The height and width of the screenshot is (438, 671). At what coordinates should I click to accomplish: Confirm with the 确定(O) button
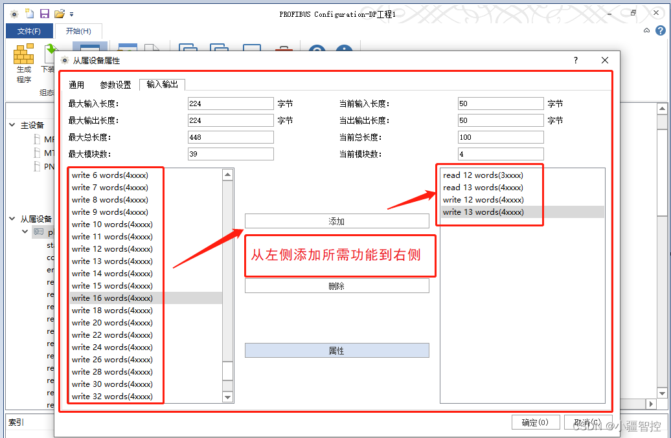(x=536, y=422)
